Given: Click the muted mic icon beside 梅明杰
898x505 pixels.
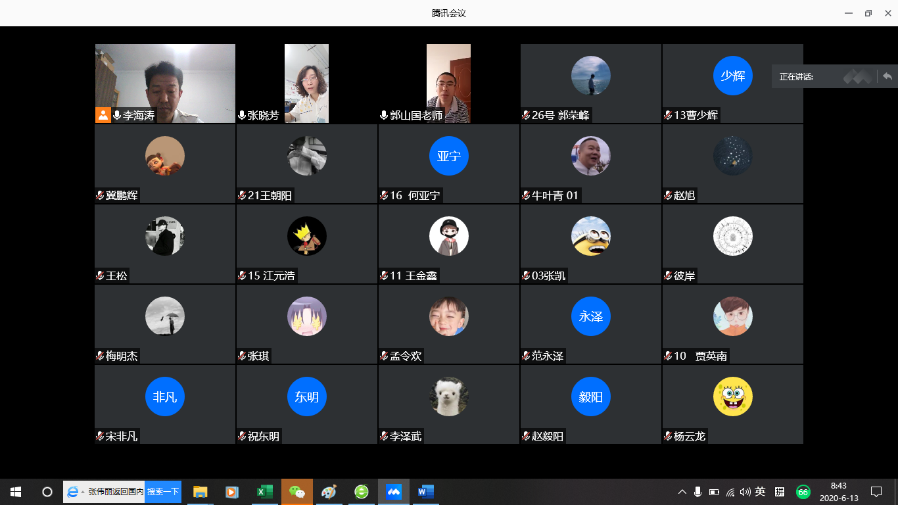Looking at the screenshot, I should click(100, 356).
